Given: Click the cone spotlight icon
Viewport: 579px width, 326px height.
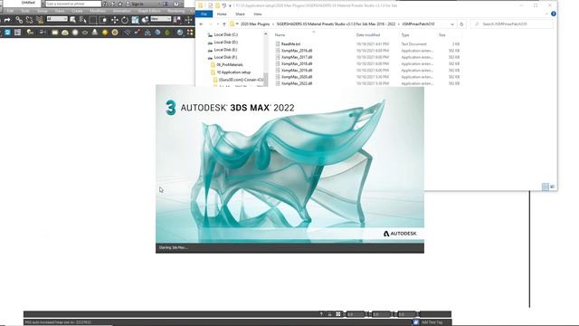Looking at the screenshot, I should click(95, 33).
